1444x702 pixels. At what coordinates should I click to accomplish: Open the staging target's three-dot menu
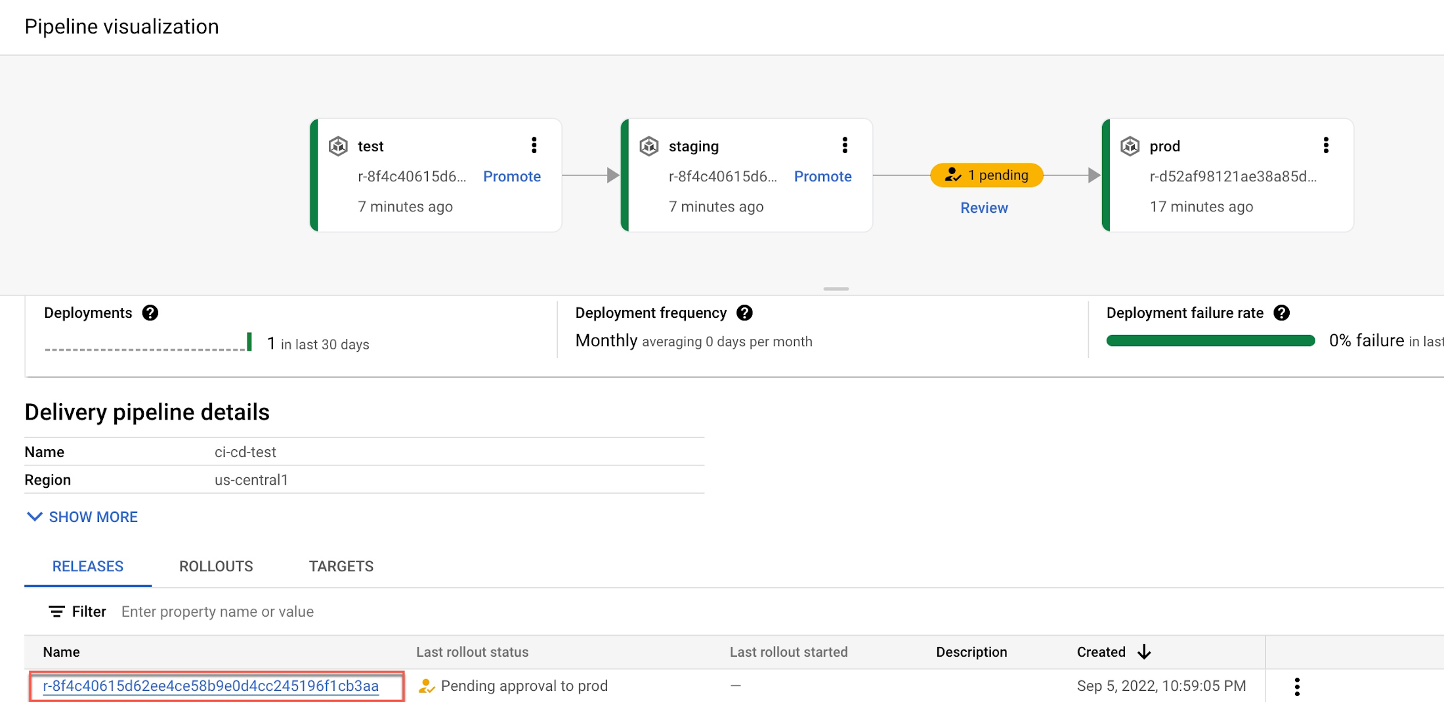845,145
